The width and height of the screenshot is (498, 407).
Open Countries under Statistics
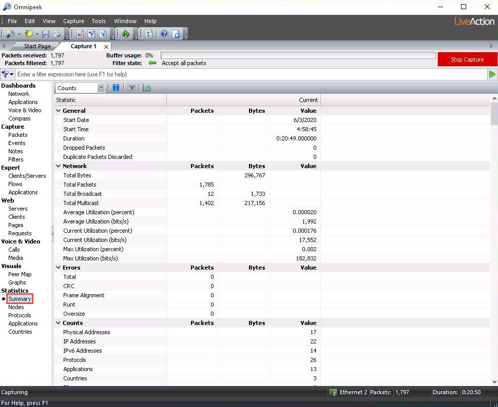(x=20, y=332)
